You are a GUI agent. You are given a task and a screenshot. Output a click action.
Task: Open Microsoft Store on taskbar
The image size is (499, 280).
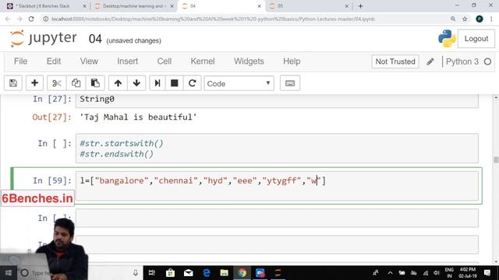170,273
